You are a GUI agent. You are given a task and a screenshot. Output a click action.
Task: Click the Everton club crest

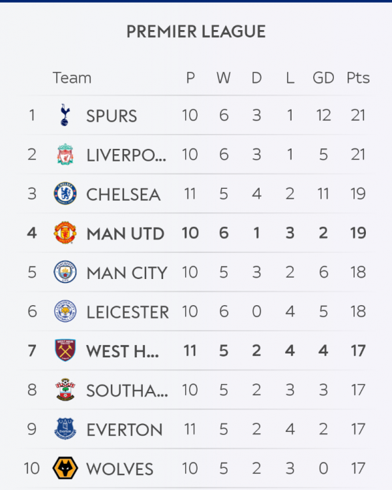click(65, 429)
